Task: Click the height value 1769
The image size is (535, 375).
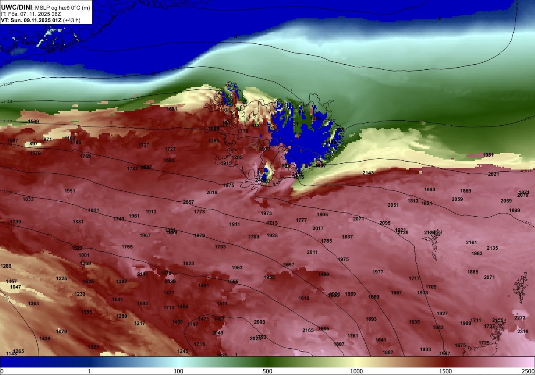Action: tap(85, 156)
